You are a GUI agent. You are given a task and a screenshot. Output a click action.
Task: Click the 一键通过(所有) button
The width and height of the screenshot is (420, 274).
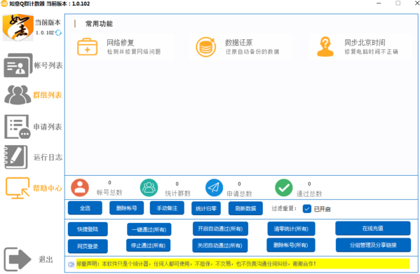coord(149,229)
